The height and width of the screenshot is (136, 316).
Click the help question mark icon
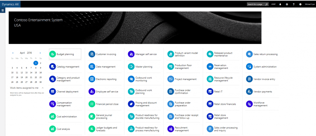click(293, 4)
